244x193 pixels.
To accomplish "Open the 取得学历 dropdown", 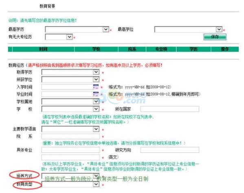I will [70, 72].
